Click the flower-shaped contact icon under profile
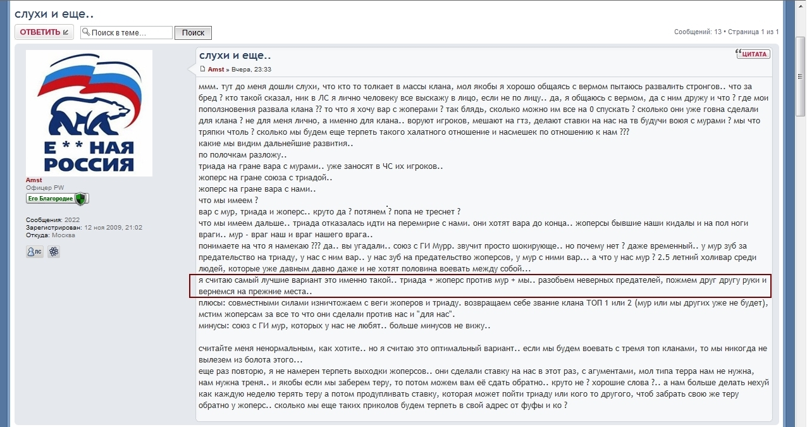 54,252
